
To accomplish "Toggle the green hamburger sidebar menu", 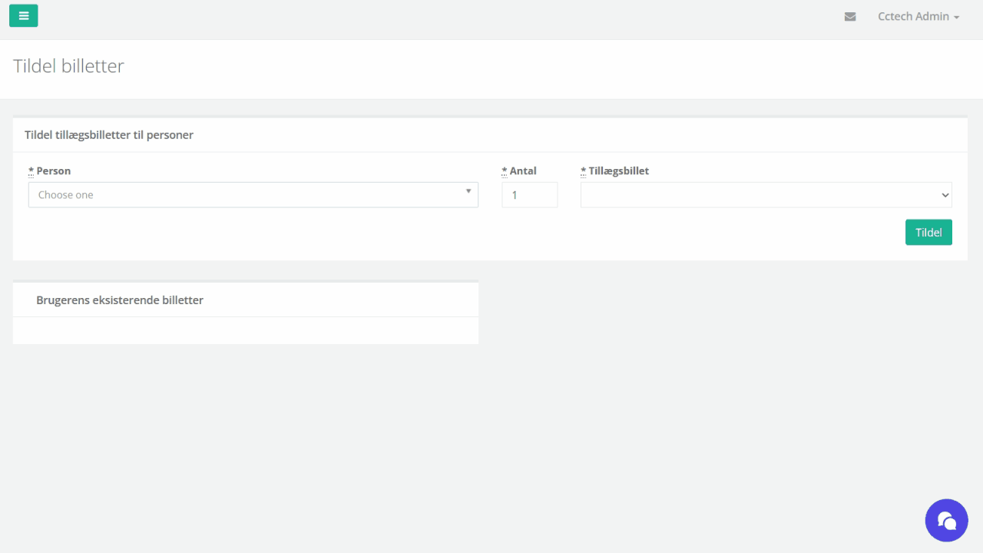I will coord(23,15).
